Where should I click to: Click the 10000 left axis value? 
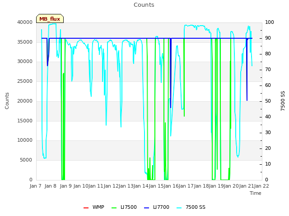[25, 140]
